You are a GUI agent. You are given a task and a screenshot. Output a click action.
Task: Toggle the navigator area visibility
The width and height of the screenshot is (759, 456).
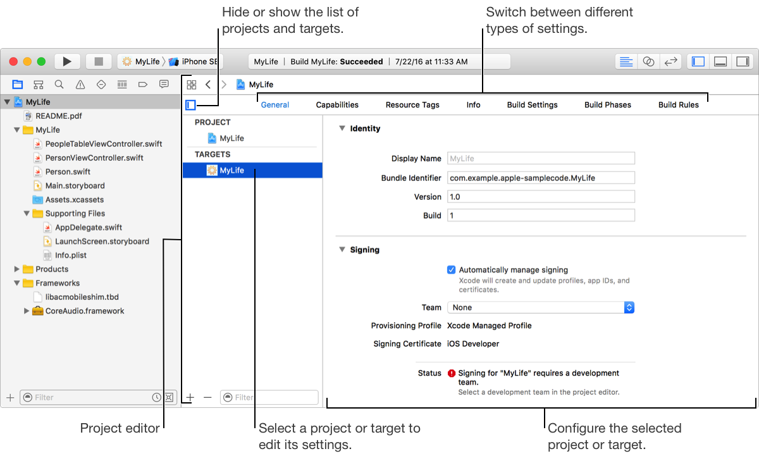(698, 61)
